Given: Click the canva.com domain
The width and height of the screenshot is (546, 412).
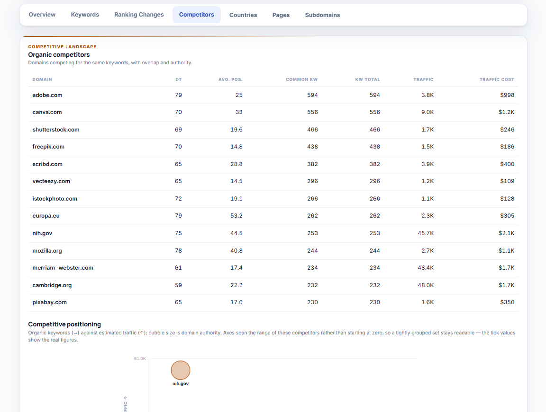Looking at the screenshot, I should pos(47,112).
